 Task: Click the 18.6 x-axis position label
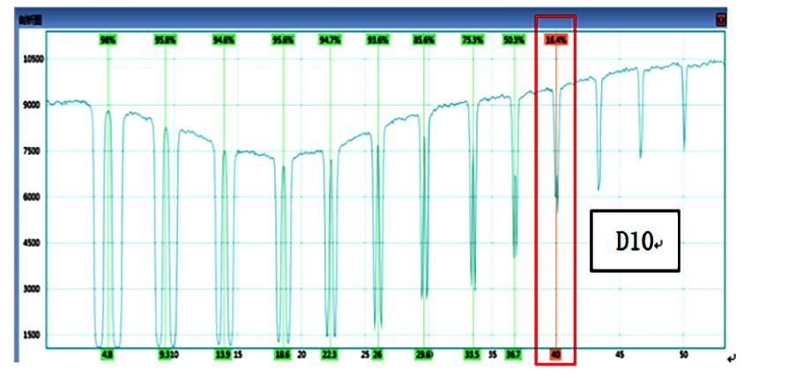(282, 354)
